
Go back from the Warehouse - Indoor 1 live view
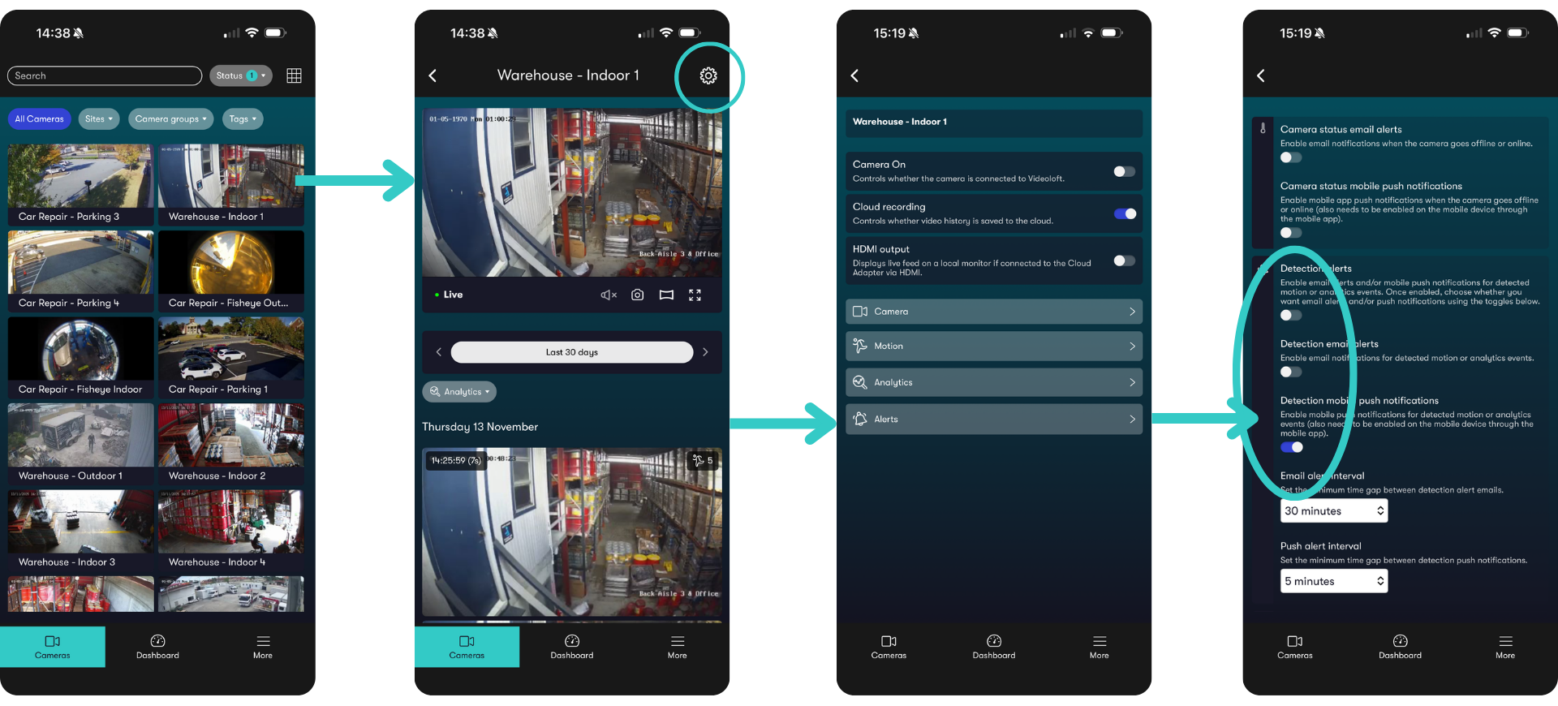pos(433,75)
